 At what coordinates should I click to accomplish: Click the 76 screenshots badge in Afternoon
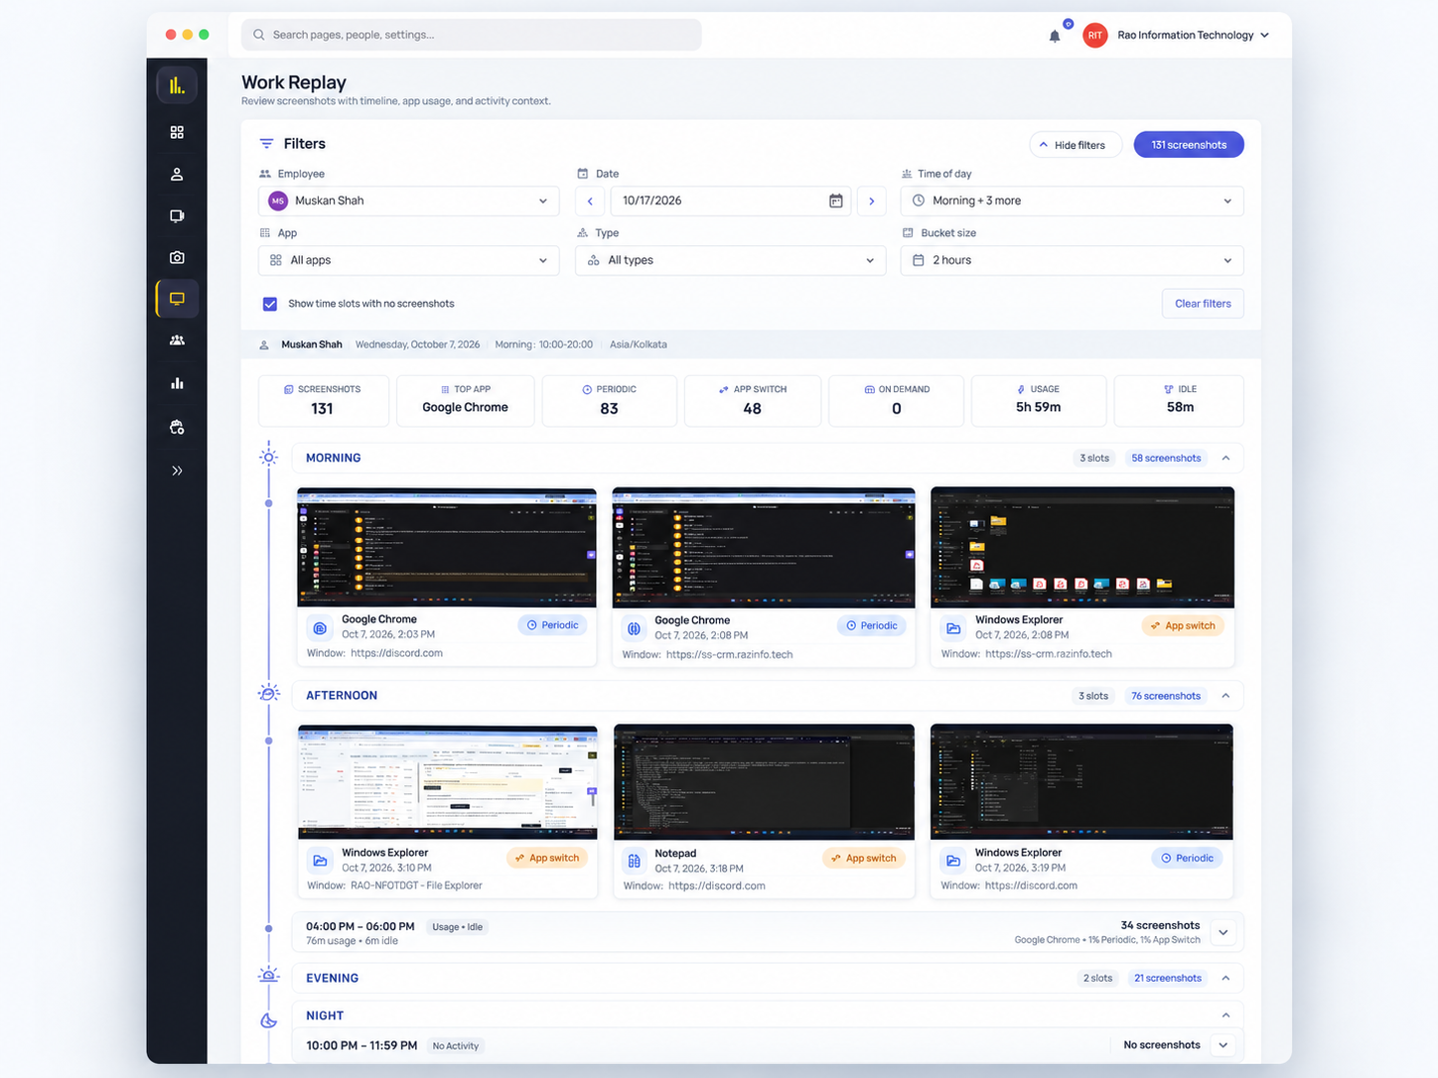click(1166, 696)
